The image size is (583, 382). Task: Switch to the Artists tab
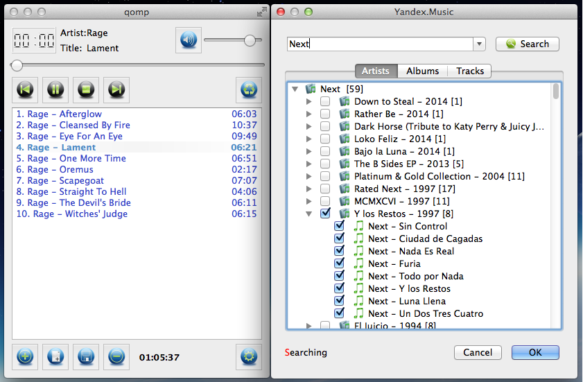376,71
